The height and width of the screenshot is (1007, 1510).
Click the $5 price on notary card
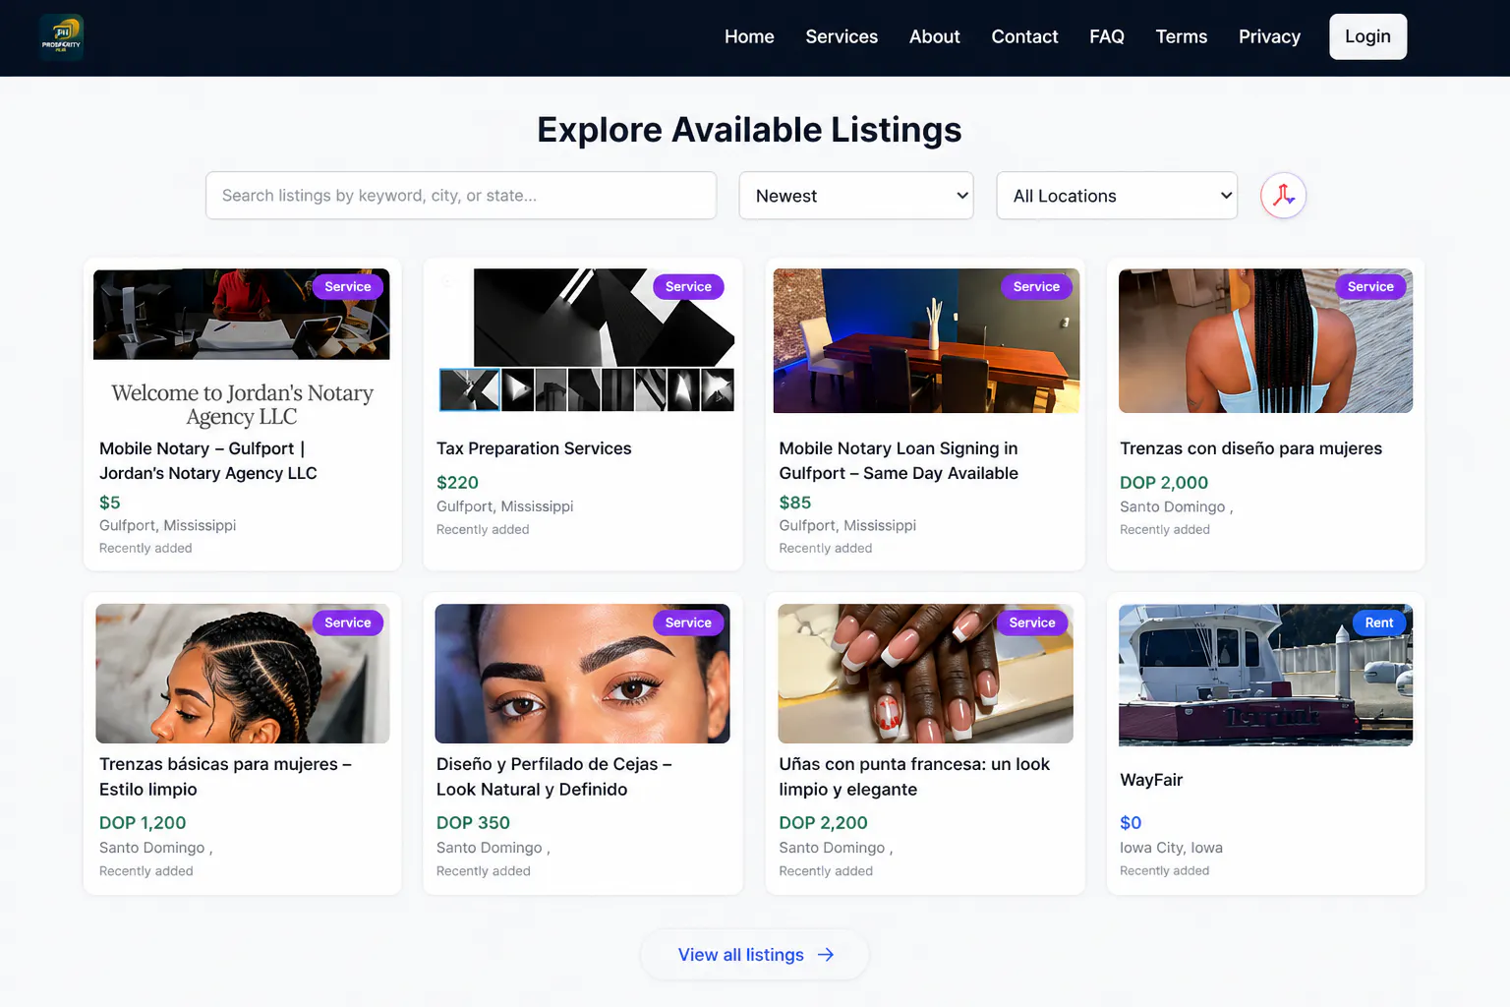click(110, 503)
